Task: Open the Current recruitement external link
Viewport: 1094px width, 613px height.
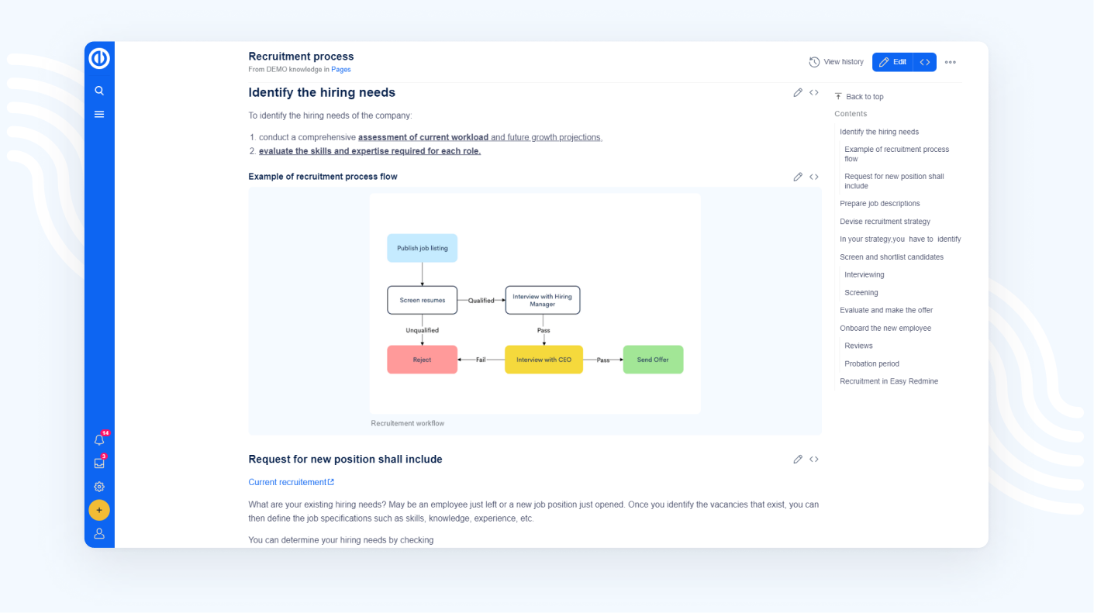Action: pyautogui.click(x=288, y=481)
